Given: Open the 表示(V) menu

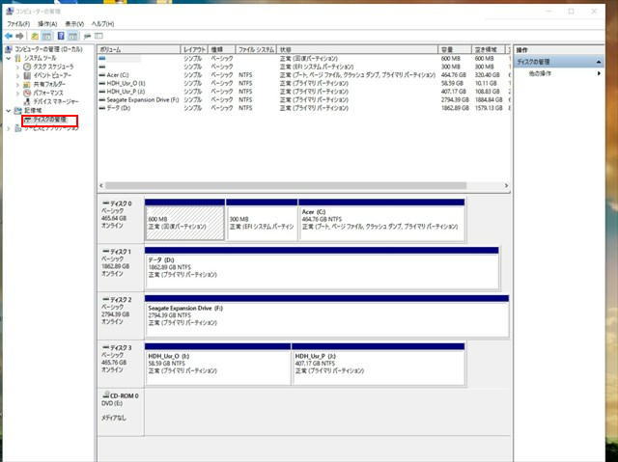Looking at the screenshot, I should [74, 23].
